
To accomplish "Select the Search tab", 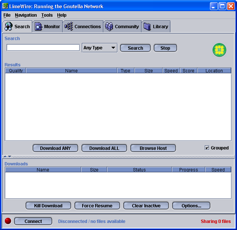I will click(x=17, y=26).
